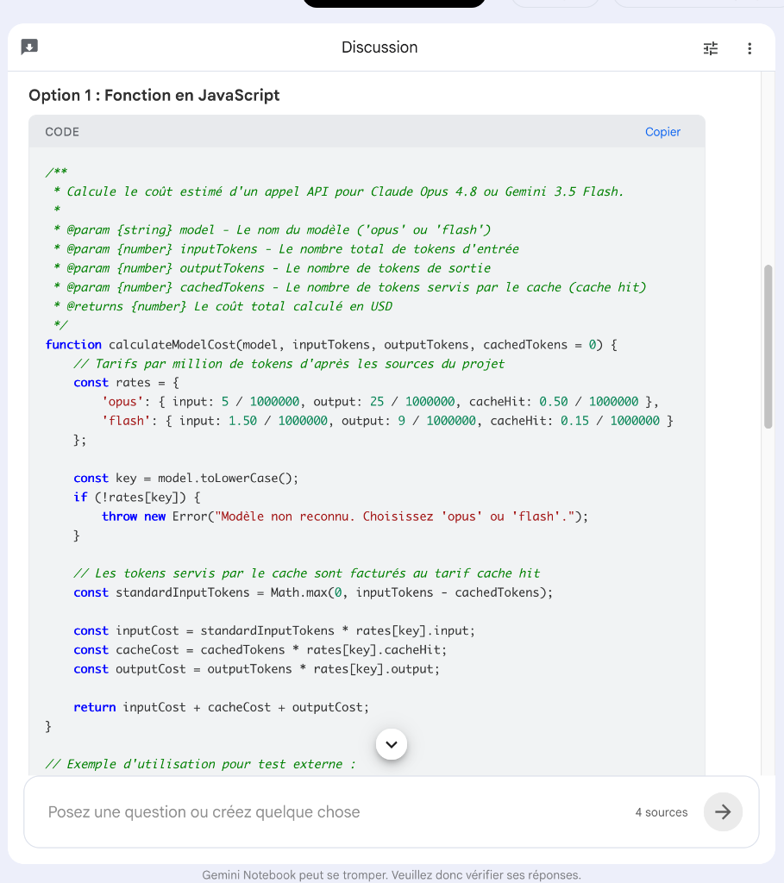
Task: Click the '4 sources' indicator
Action: [x=662, y=812]
